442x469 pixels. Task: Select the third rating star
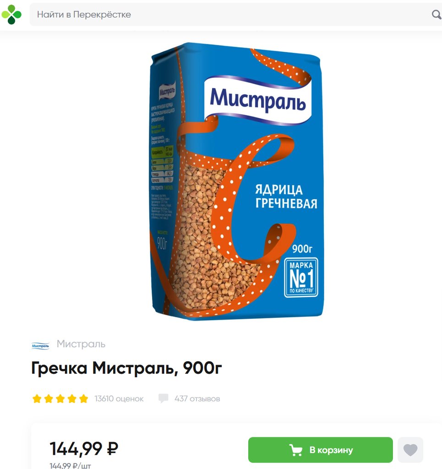(60, 399)
